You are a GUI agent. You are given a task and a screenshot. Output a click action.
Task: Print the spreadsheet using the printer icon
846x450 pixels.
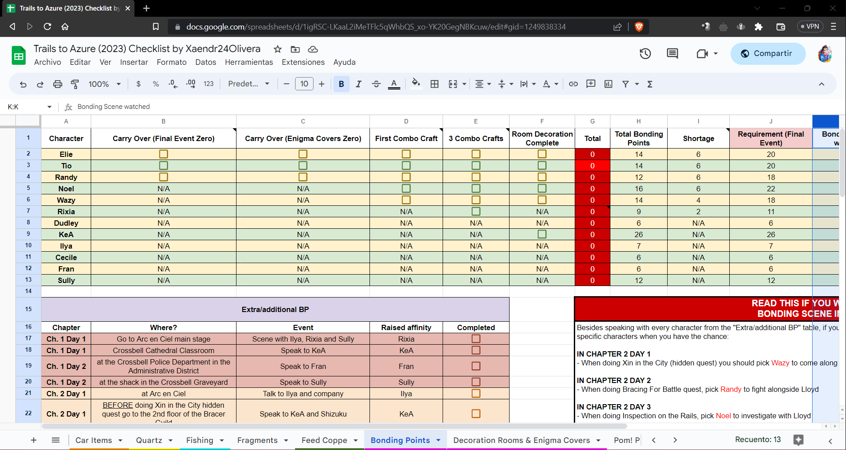(58, 84)
